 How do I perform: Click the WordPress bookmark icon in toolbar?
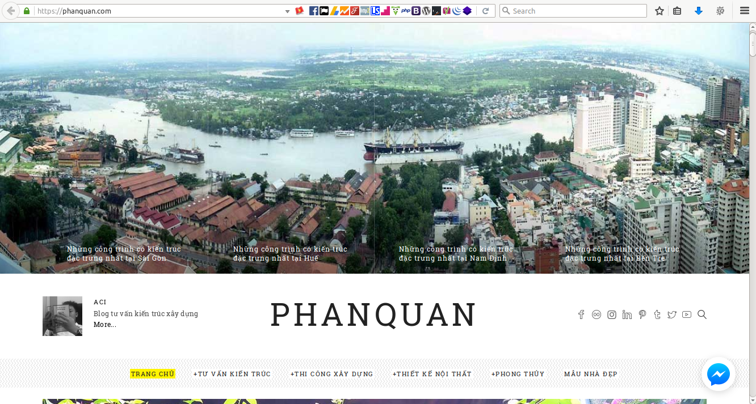point(426,11)
